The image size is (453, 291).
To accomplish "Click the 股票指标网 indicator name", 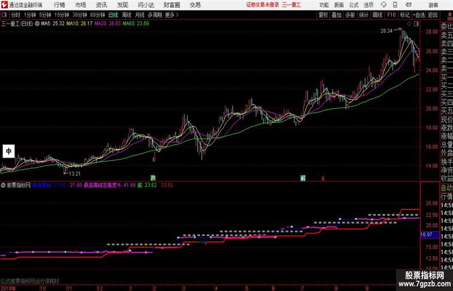I will coord(19,185).
